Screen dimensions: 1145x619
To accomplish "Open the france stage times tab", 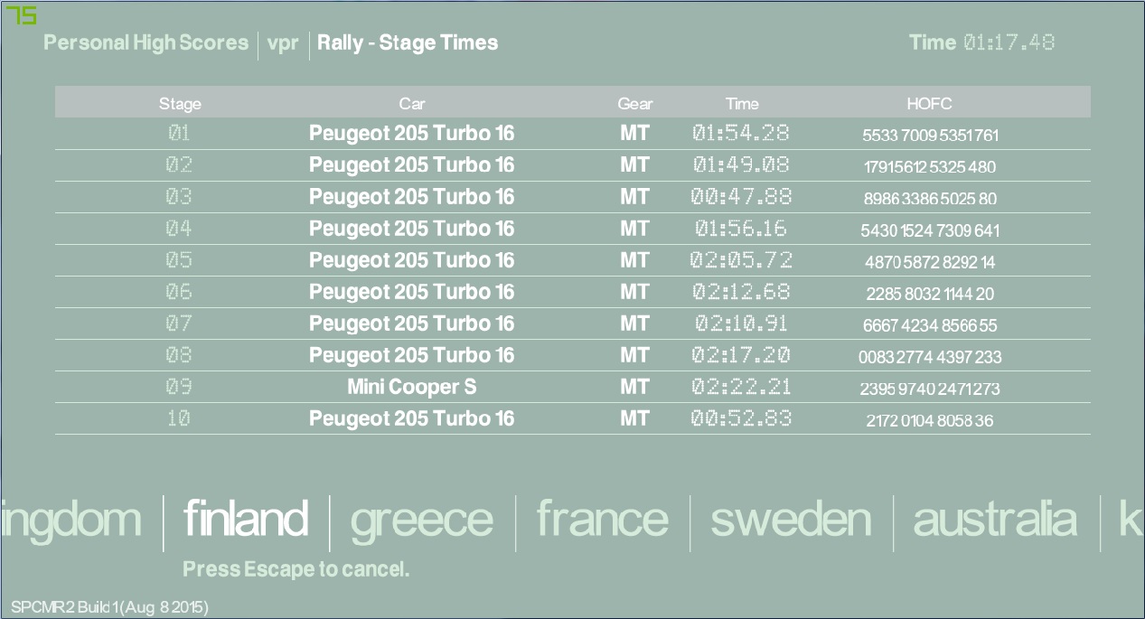I will pyautogui.click(x=602, y=520).
